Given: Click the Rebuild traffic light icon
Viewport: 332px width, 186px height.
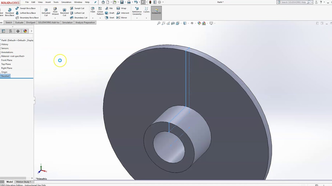Looking at the screenshot, I should [x=150, y=2].
